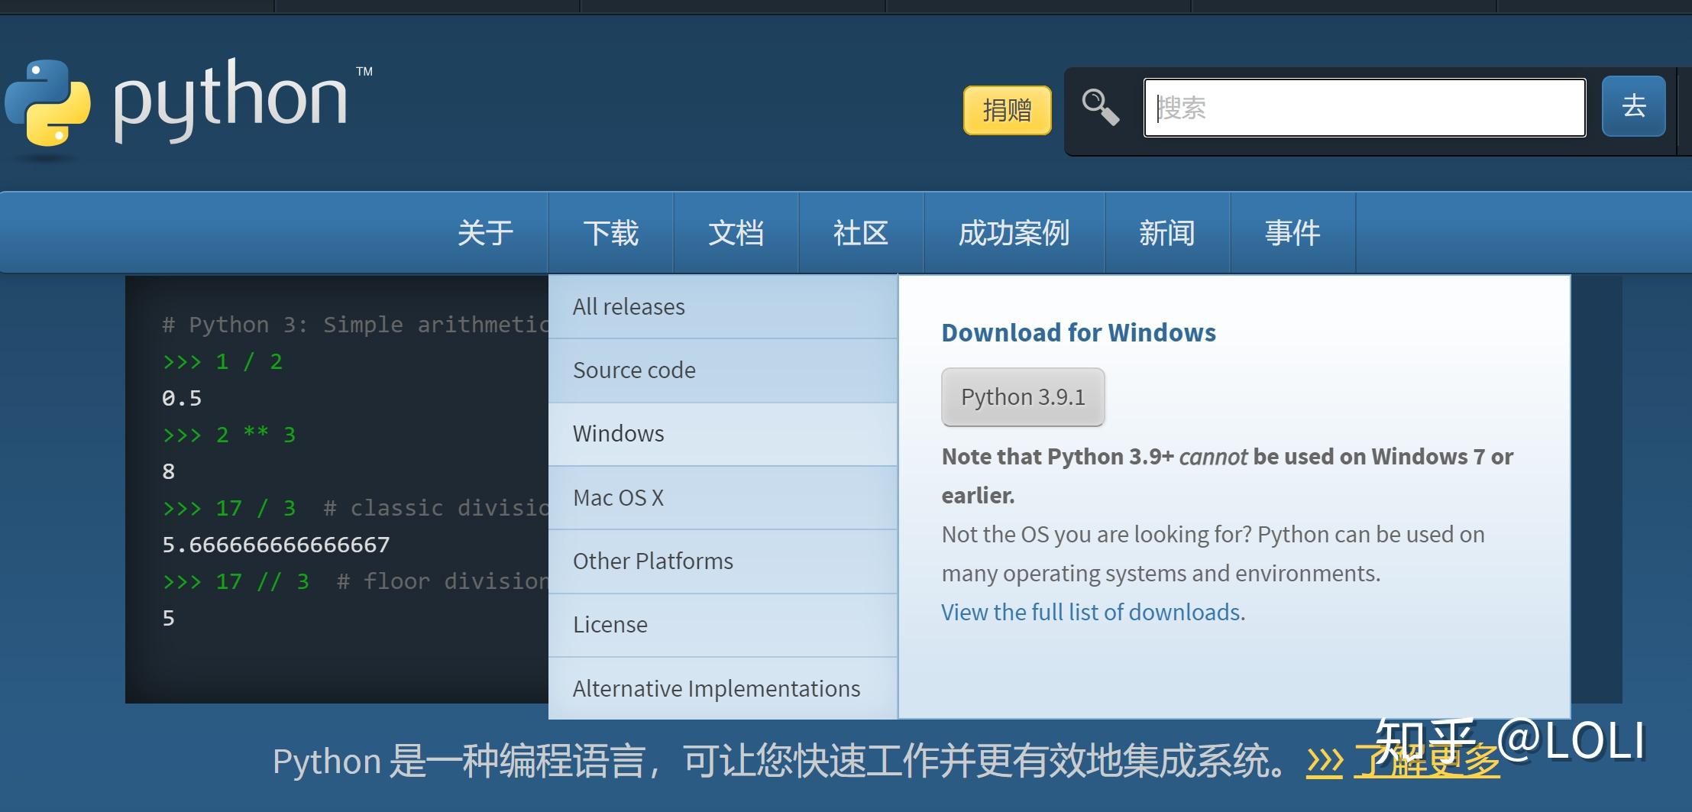Image resolution: width=1692 pixels, height=812 pixels.
Task: Select License menu entry
Action: 723,625
